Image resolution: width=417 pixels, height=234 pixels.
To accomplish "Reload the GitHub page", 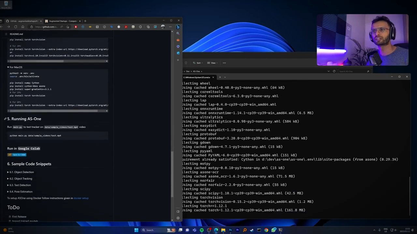I will pos(16,27).
